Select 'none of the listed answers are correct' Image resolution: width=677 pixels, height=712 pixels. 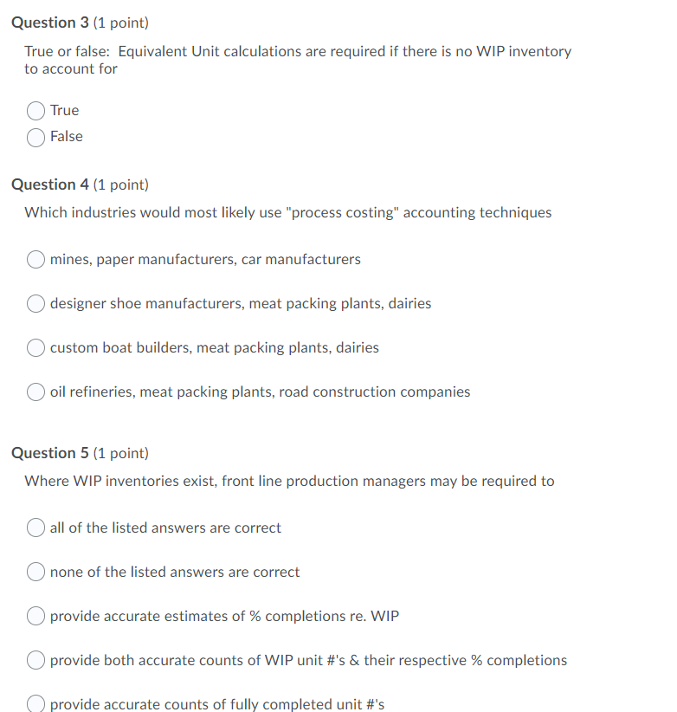[35, 571]
